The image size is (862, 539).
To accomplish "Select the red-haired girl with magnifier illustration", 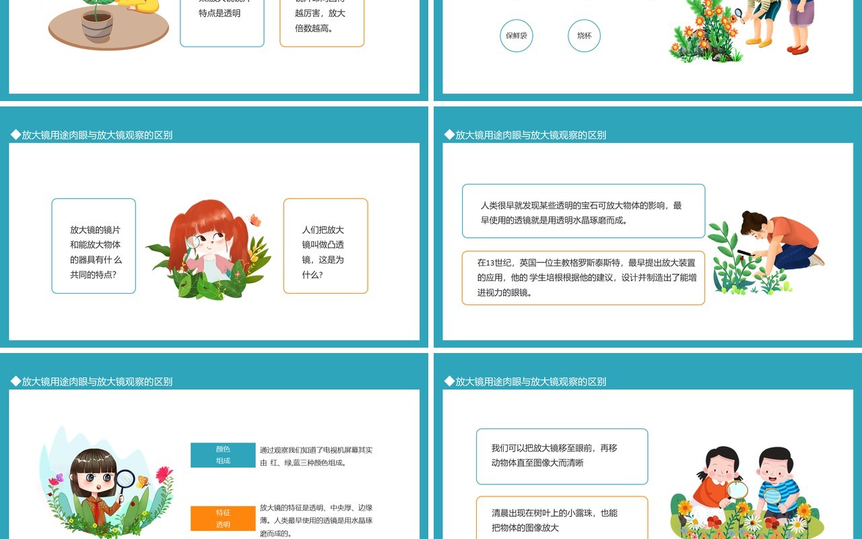I will [207, 249].
